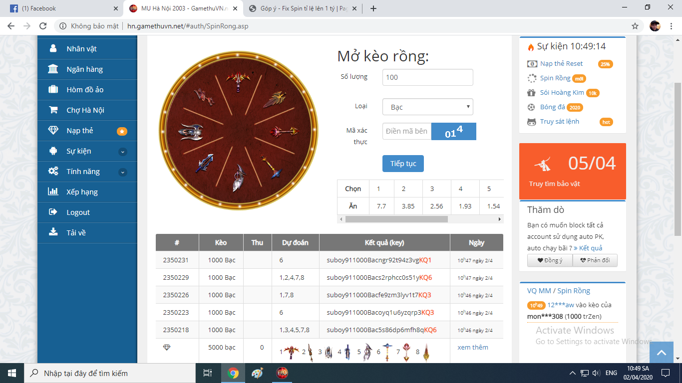Vote Phản đối in the poll
The height and width of the screenshot is (383, 682).
(x=595, y=260)
